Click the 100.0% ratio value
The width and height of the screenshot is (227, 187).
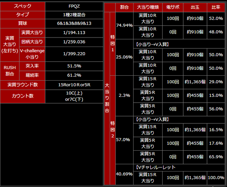(x=216, y=178)
